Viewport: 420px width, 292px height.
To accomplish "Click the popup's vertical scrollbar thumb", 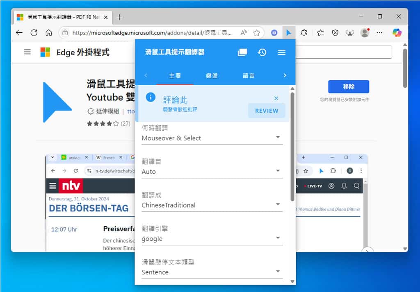I will (292, 147).
